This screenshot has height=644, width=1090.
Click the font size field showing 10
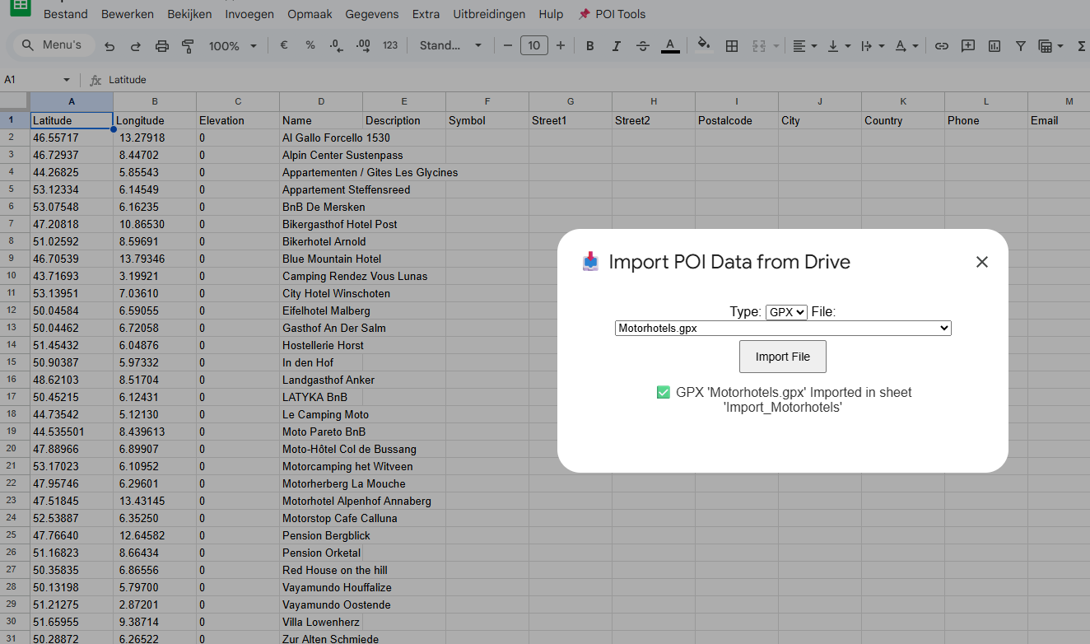pos(534,45)
